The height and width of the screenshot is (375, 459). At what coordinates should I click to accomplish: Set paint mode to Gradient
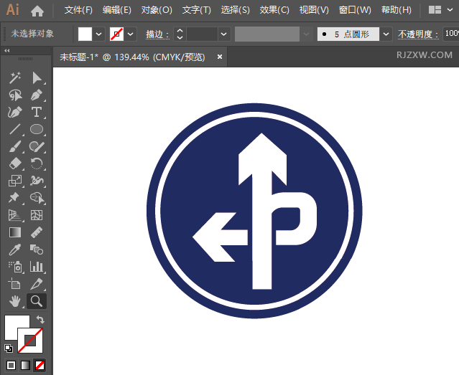coord(25,365)
